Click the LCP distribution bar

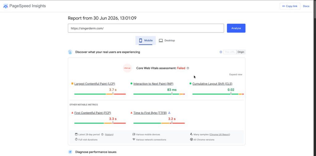[x=100, y=94]
